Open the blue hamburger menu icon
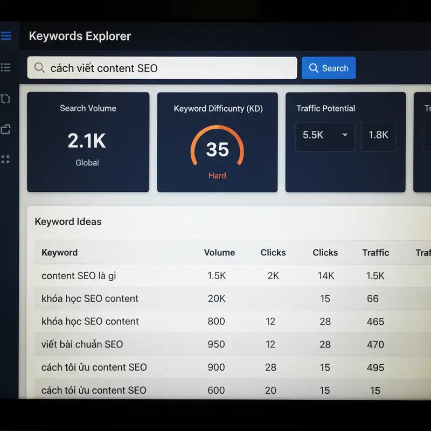The image size is (431, 431). [7, 36]
